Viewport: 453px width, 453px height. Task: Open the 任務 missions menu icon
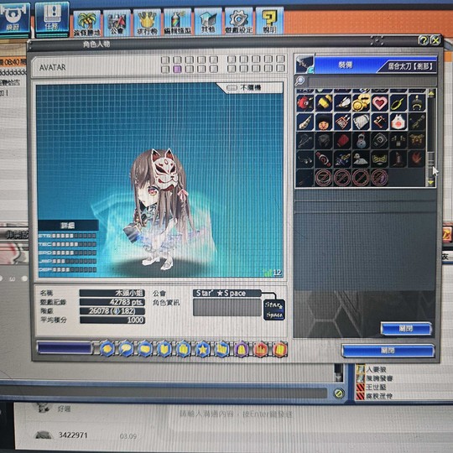[x=52, y=18]
